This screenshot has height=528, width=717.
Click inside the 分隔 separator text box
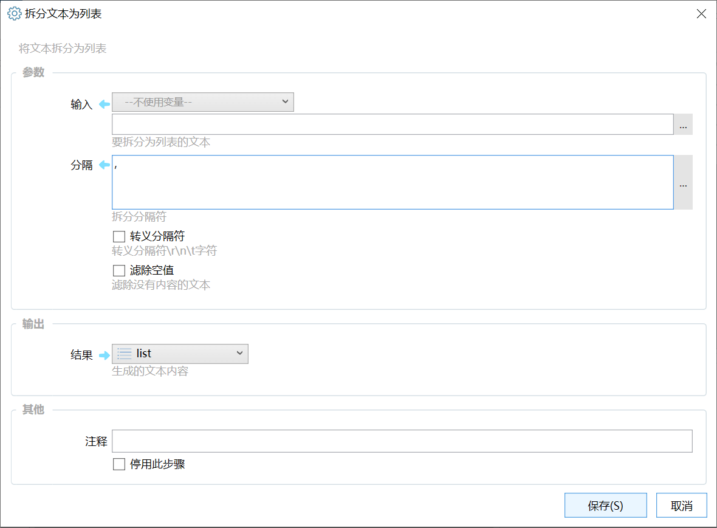point(393,182)
